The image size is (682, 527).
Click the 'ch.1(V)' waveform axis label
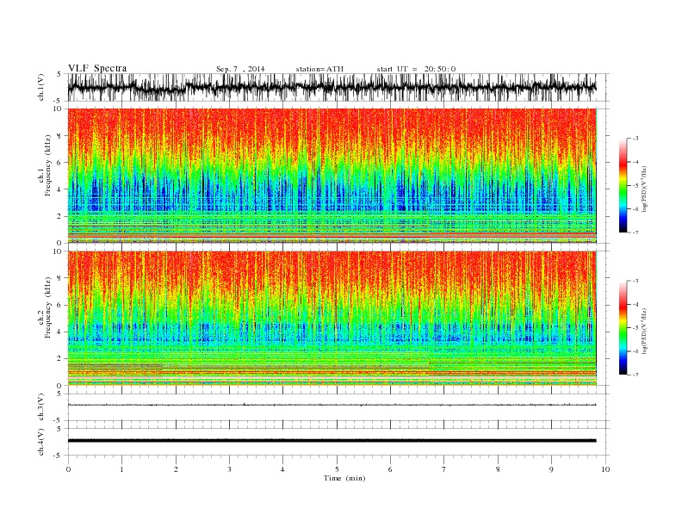pyautogui.click(x=41, y=87)
